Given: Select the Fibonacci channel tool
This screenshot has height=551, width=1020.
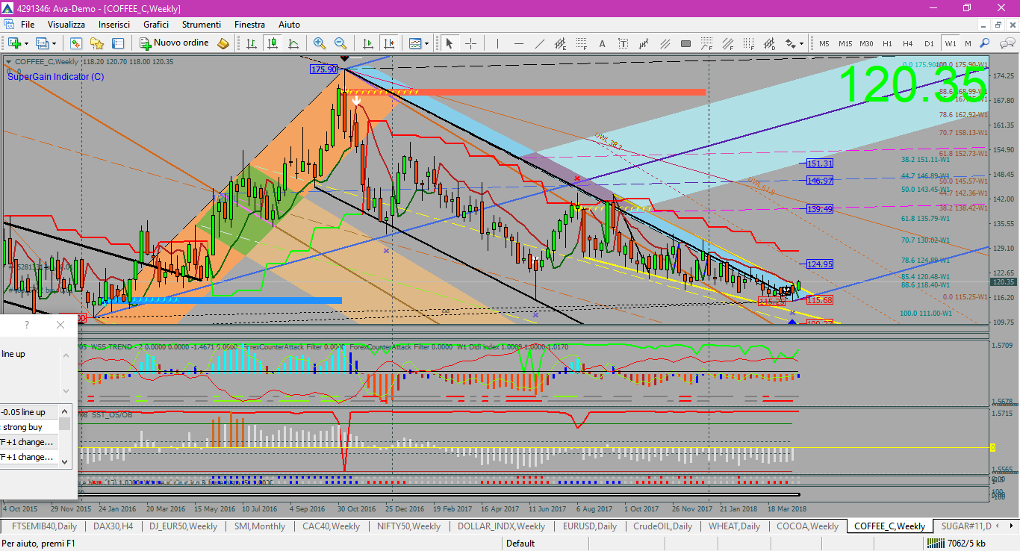Looking at the screenshot, I should 727,43.
